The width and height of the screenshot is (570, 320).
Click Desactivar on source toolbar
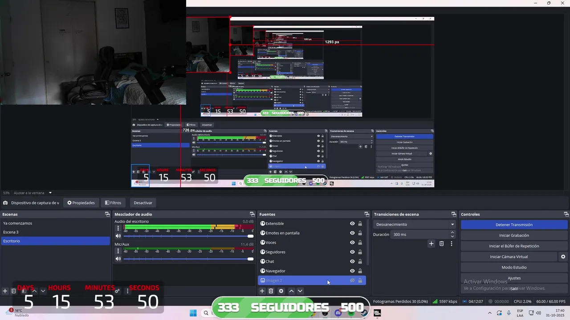[x=143, y=203]
